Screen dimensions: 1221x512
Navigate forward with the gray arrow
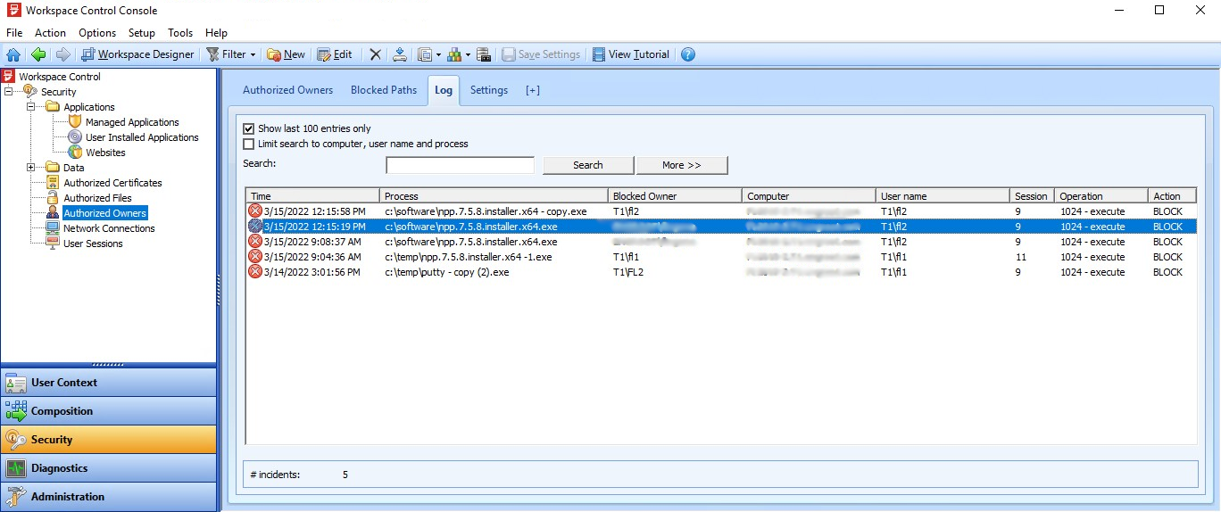[62, 54]
